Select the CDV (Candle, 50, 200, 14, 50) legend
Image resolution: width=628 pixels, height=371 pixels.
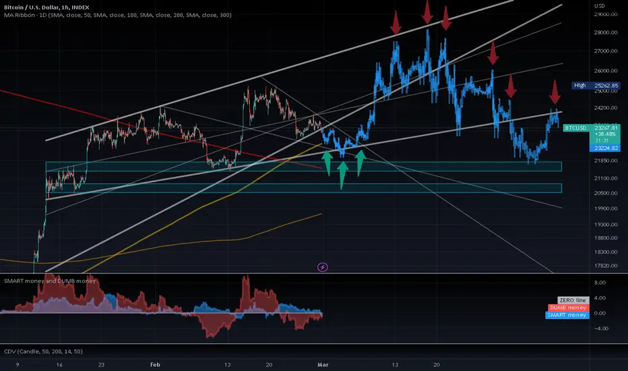43,351
